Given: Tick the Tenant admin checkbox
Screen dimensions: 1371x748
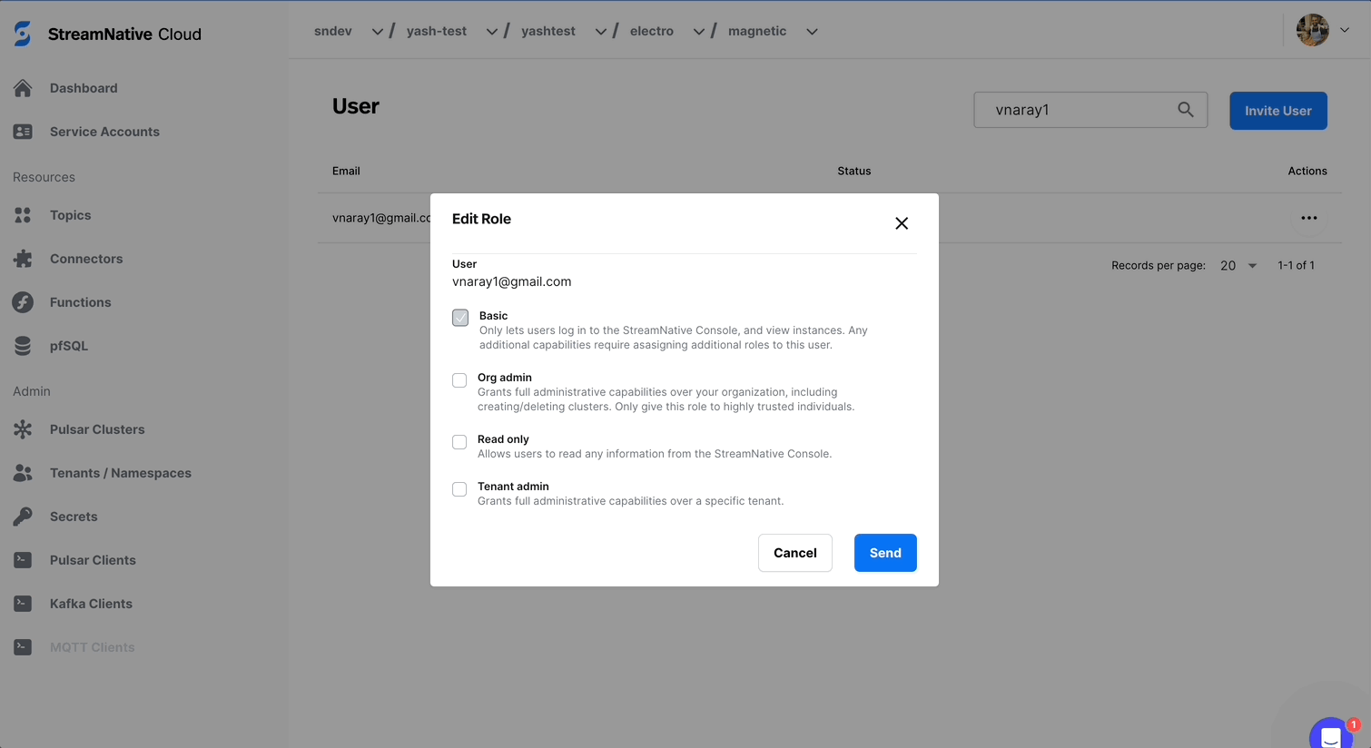Looking at the screenshot, I should coord(459,489).
